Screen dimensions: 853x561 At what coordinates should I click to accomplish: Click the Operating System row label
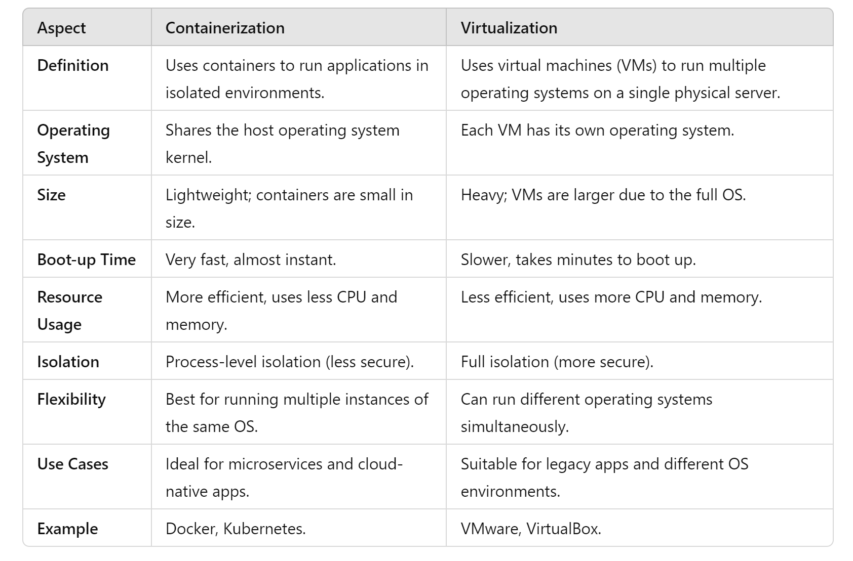point(73,144)
